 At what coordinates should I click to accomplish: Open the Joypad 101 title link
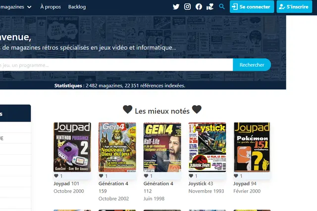pos(66,183)
